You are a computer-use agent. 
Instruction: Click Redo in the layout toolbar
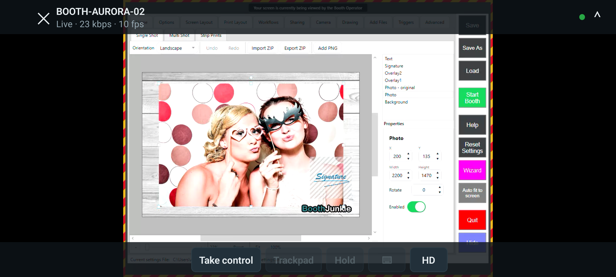click(234, 48)
